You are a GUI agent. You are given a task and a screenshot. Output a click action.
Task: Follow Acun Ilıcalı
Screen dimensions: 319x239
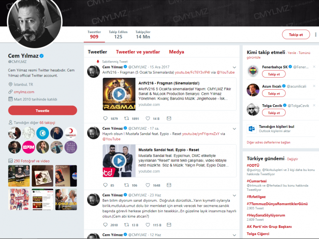click(x=273, y=94)
